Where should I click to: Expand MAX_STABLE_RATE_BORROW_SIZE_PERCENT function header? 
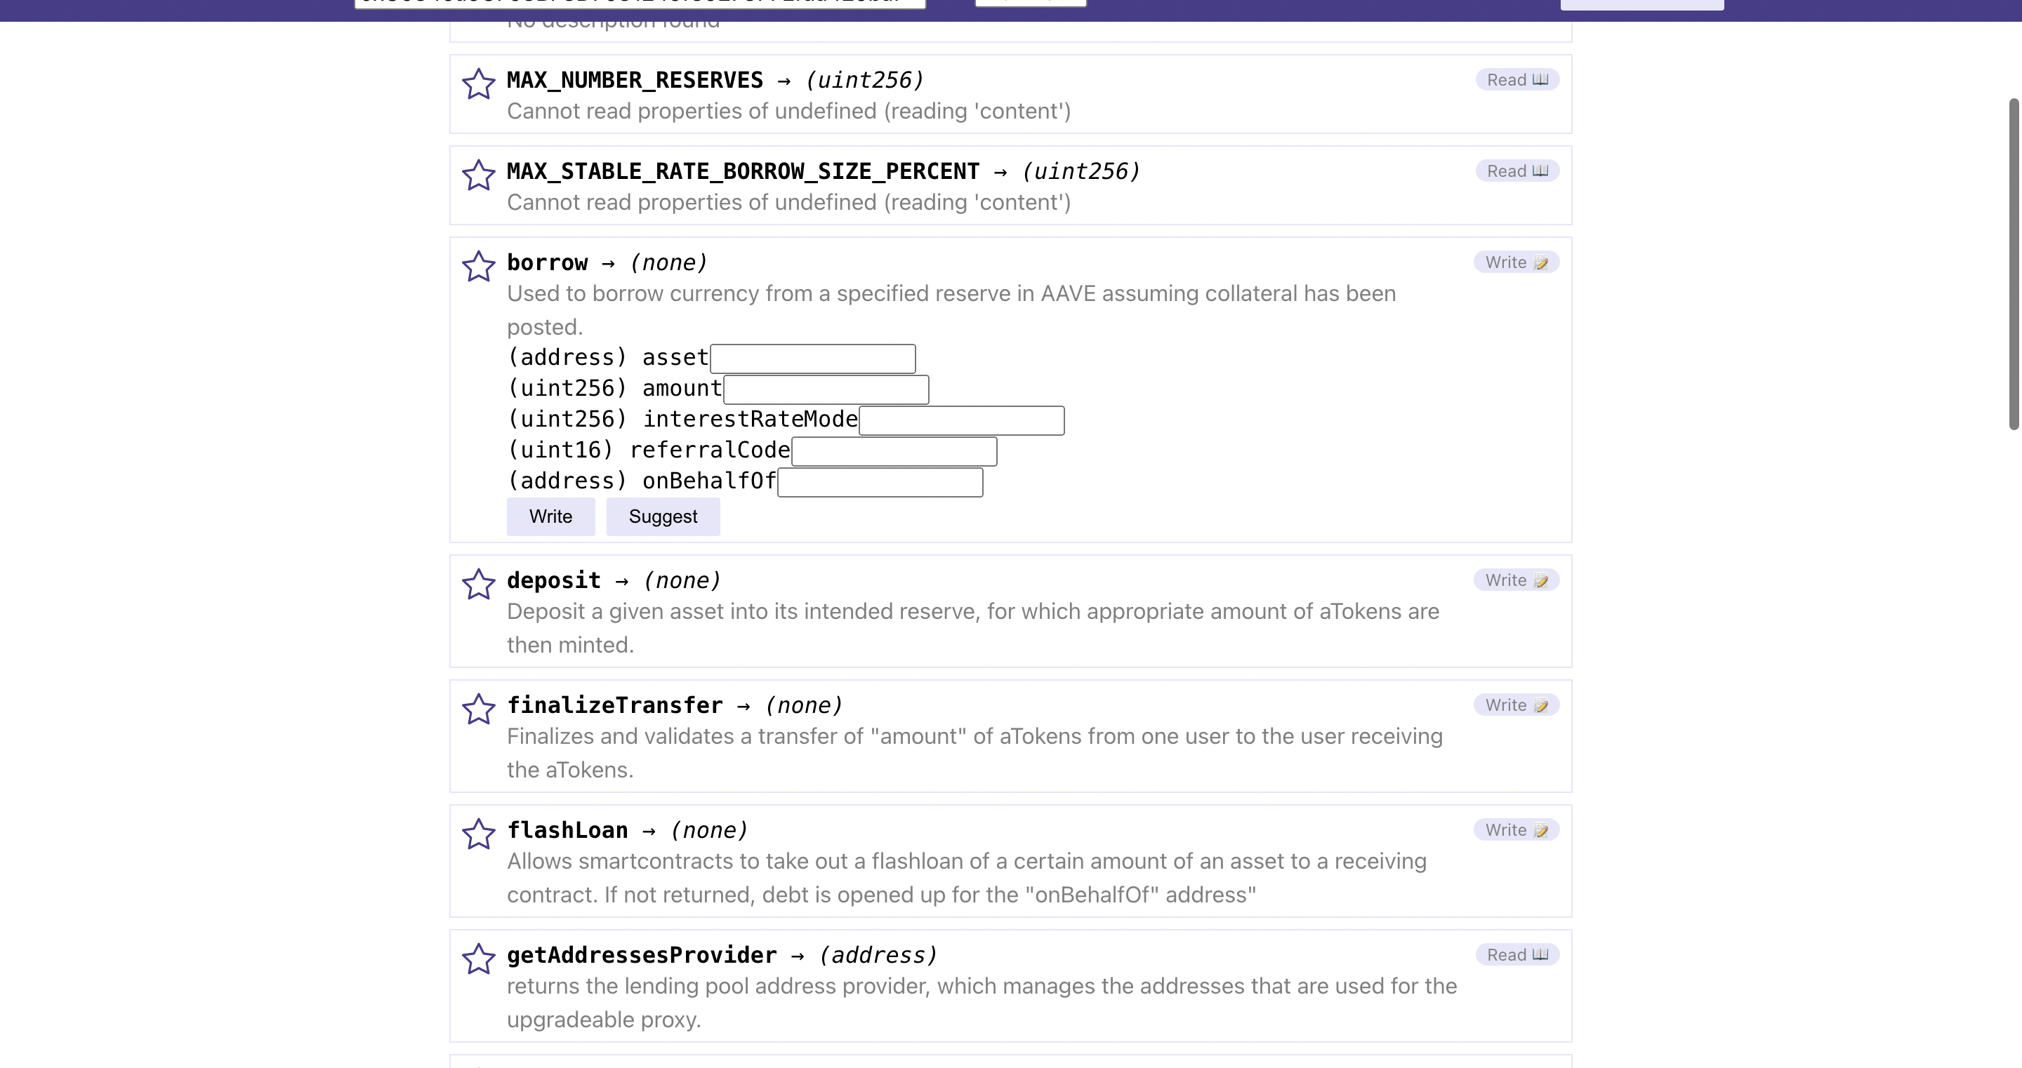(x=824, y=171)
